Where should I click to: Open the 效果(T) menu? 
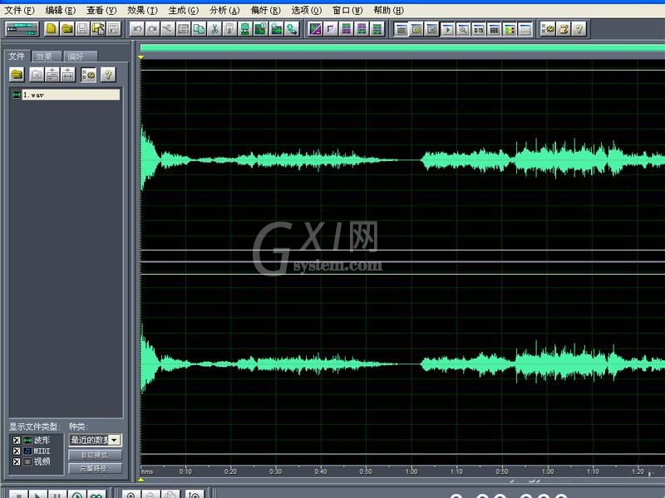pos(142,10)
